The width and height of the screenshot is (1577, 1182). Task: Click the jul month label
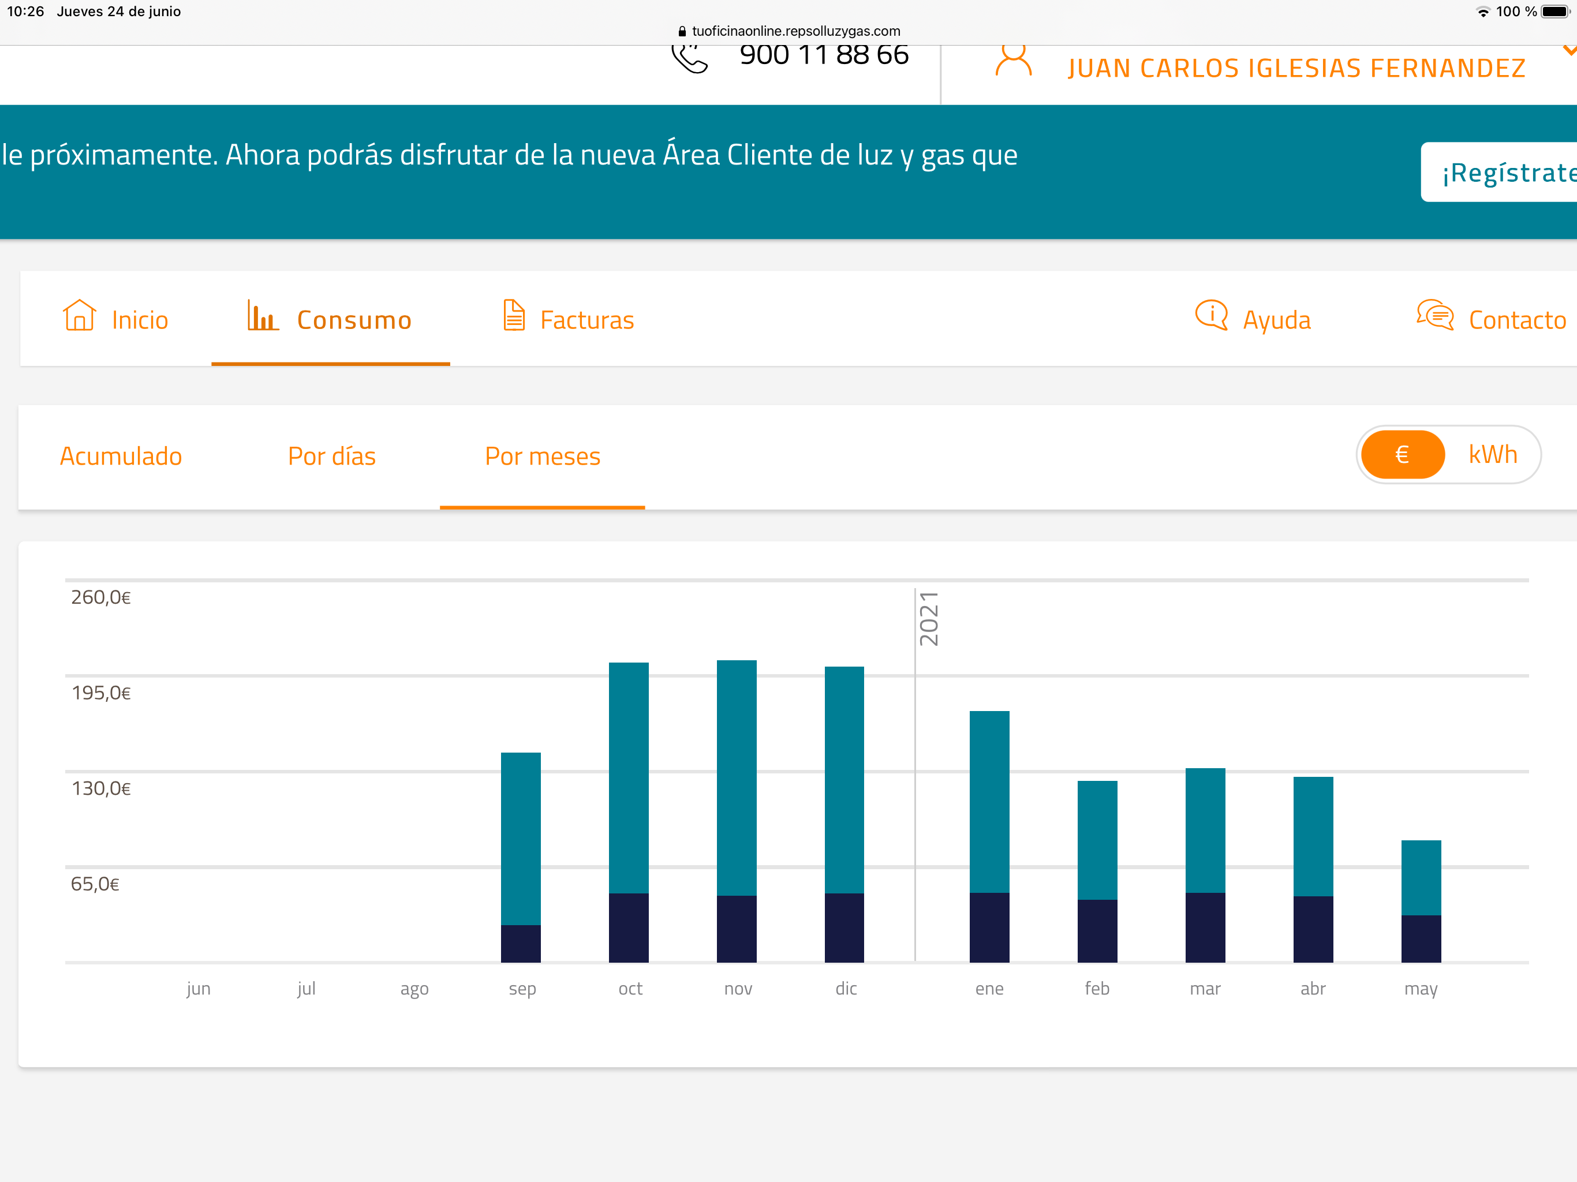point(307,989)
